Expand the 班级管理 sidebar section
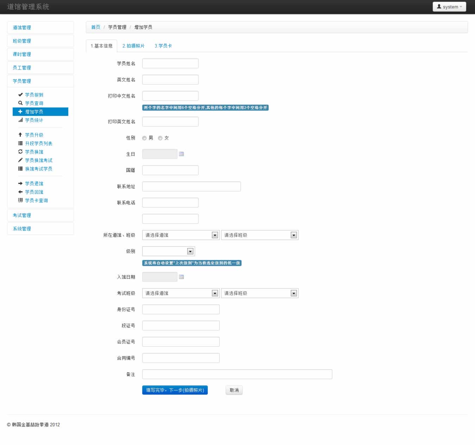Image resolution: width=475 pixels, height=445 pixels. pos(40,41)
